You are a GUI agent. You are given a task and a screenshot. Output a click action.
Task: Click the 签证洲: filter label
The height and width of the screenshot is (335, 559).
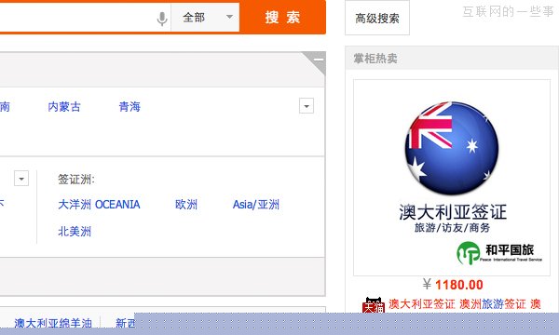[x=76, y=179]
